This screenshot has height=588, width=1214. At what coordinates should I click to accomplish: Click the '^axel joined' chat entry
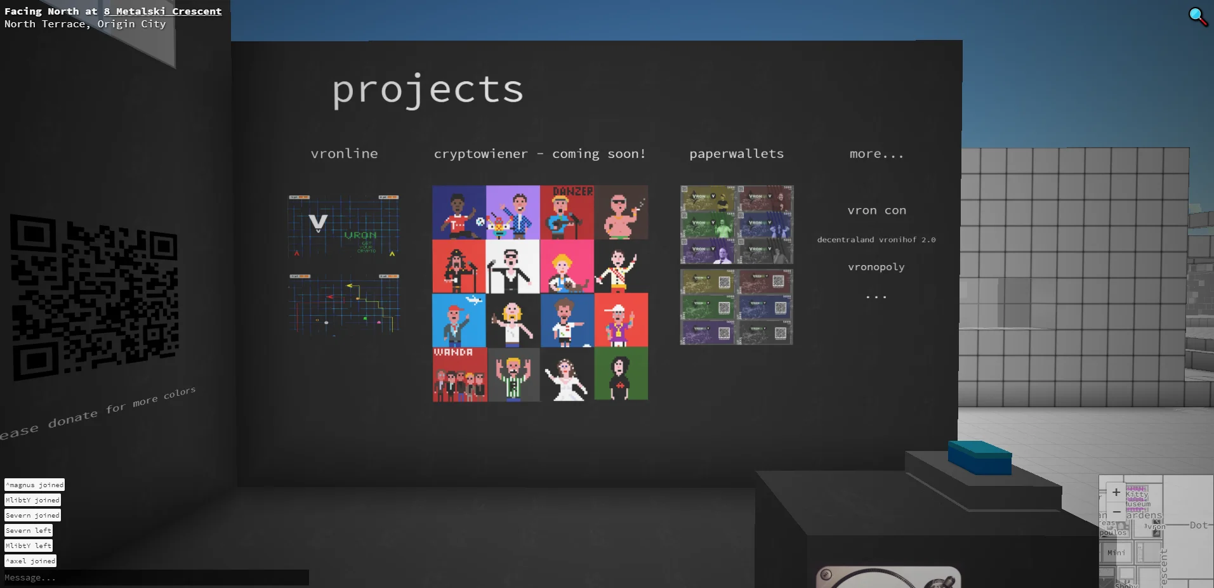(x=30, y=561)
